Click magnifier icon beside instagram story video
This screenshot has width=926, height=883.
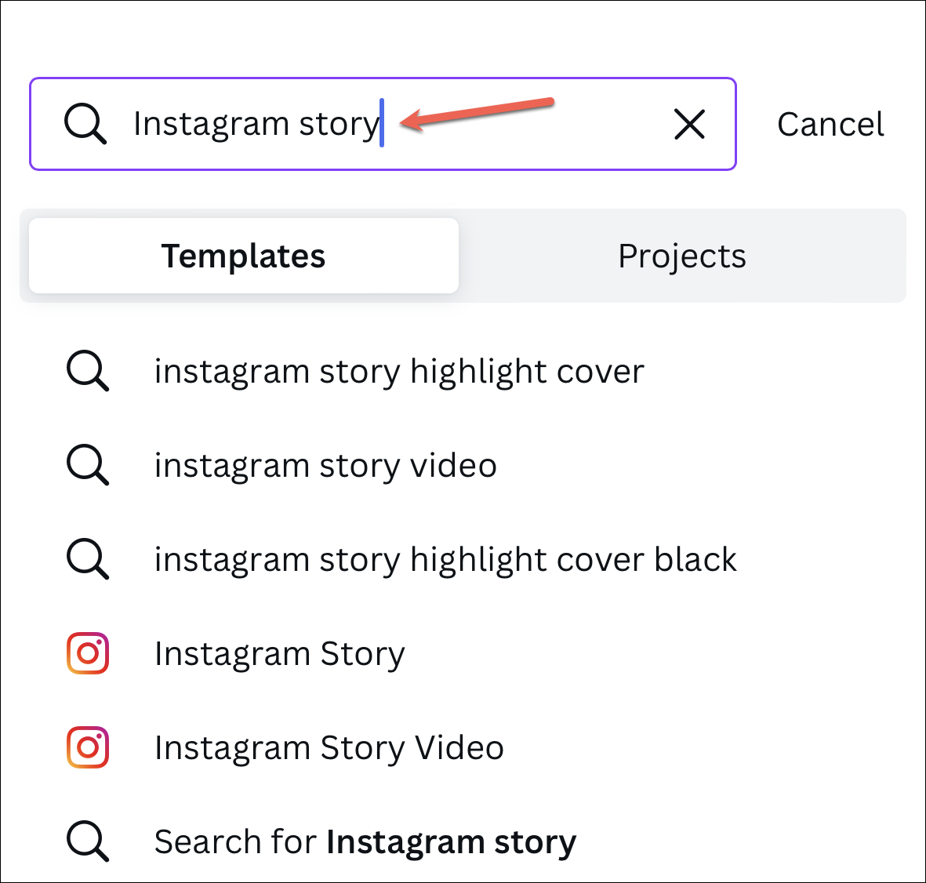pyautogui.click(x=87, y=465)
